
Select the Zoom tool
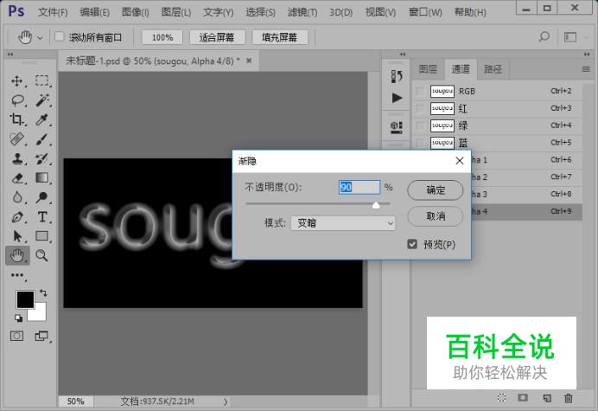(x=42, y=255)
